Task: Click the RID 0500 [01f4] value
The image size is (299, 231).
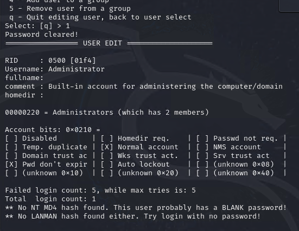Action: pyautogui.click(x=72, y=61)
